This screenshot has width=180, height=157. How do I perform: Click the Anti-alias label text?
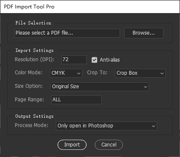click(110, 60)
